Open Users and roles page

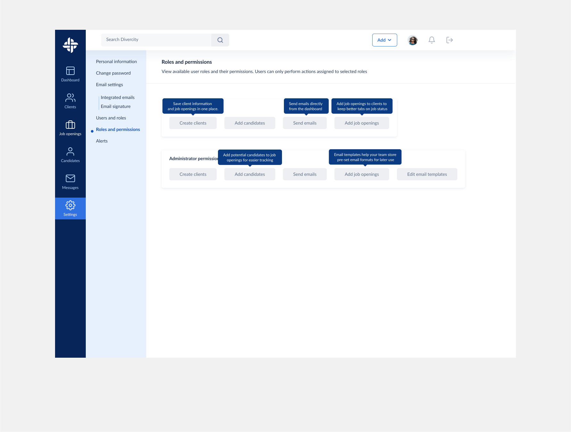(111, 118)
